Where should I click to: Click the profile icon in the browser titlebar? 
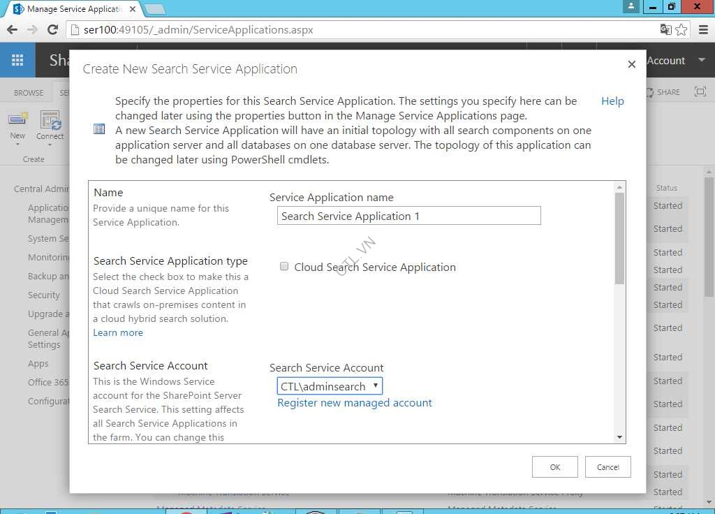click(x=629, y=7)
